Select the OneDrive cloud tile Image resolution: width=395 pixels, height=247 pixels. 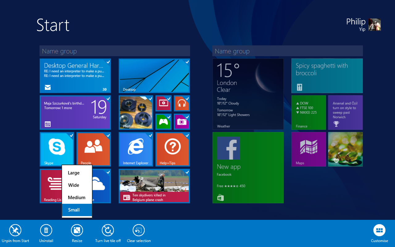point(101,186)
